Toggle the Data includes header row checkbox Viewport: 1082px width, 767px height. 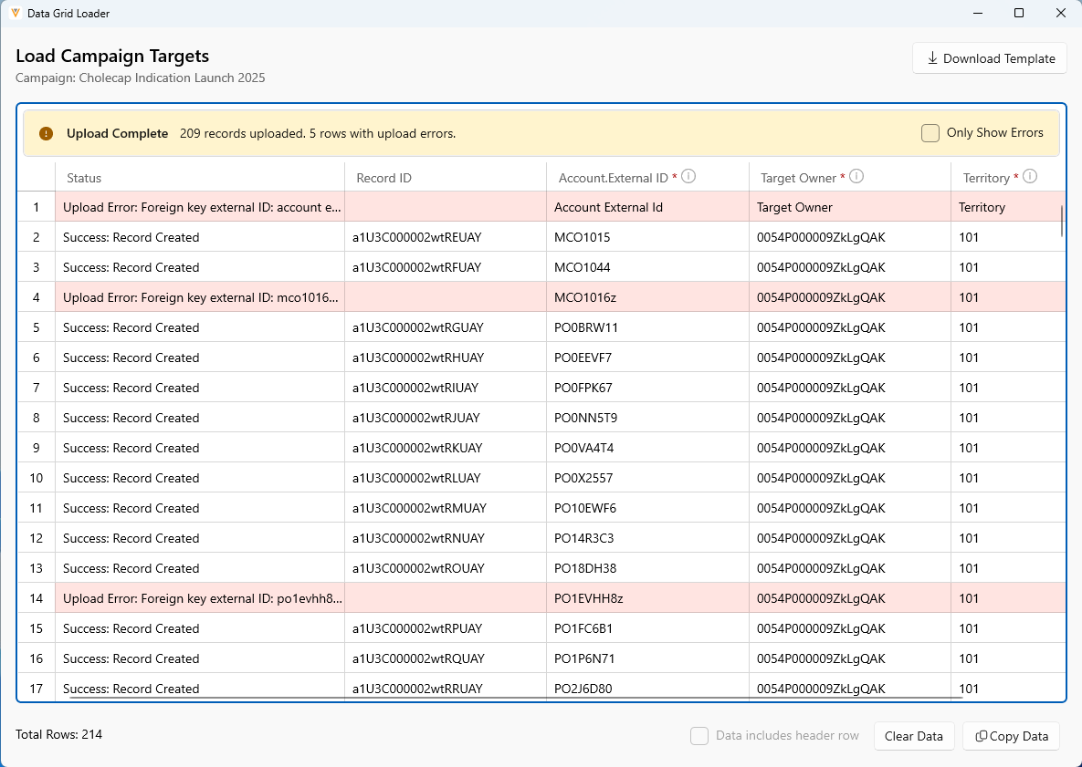click(699, 736)
